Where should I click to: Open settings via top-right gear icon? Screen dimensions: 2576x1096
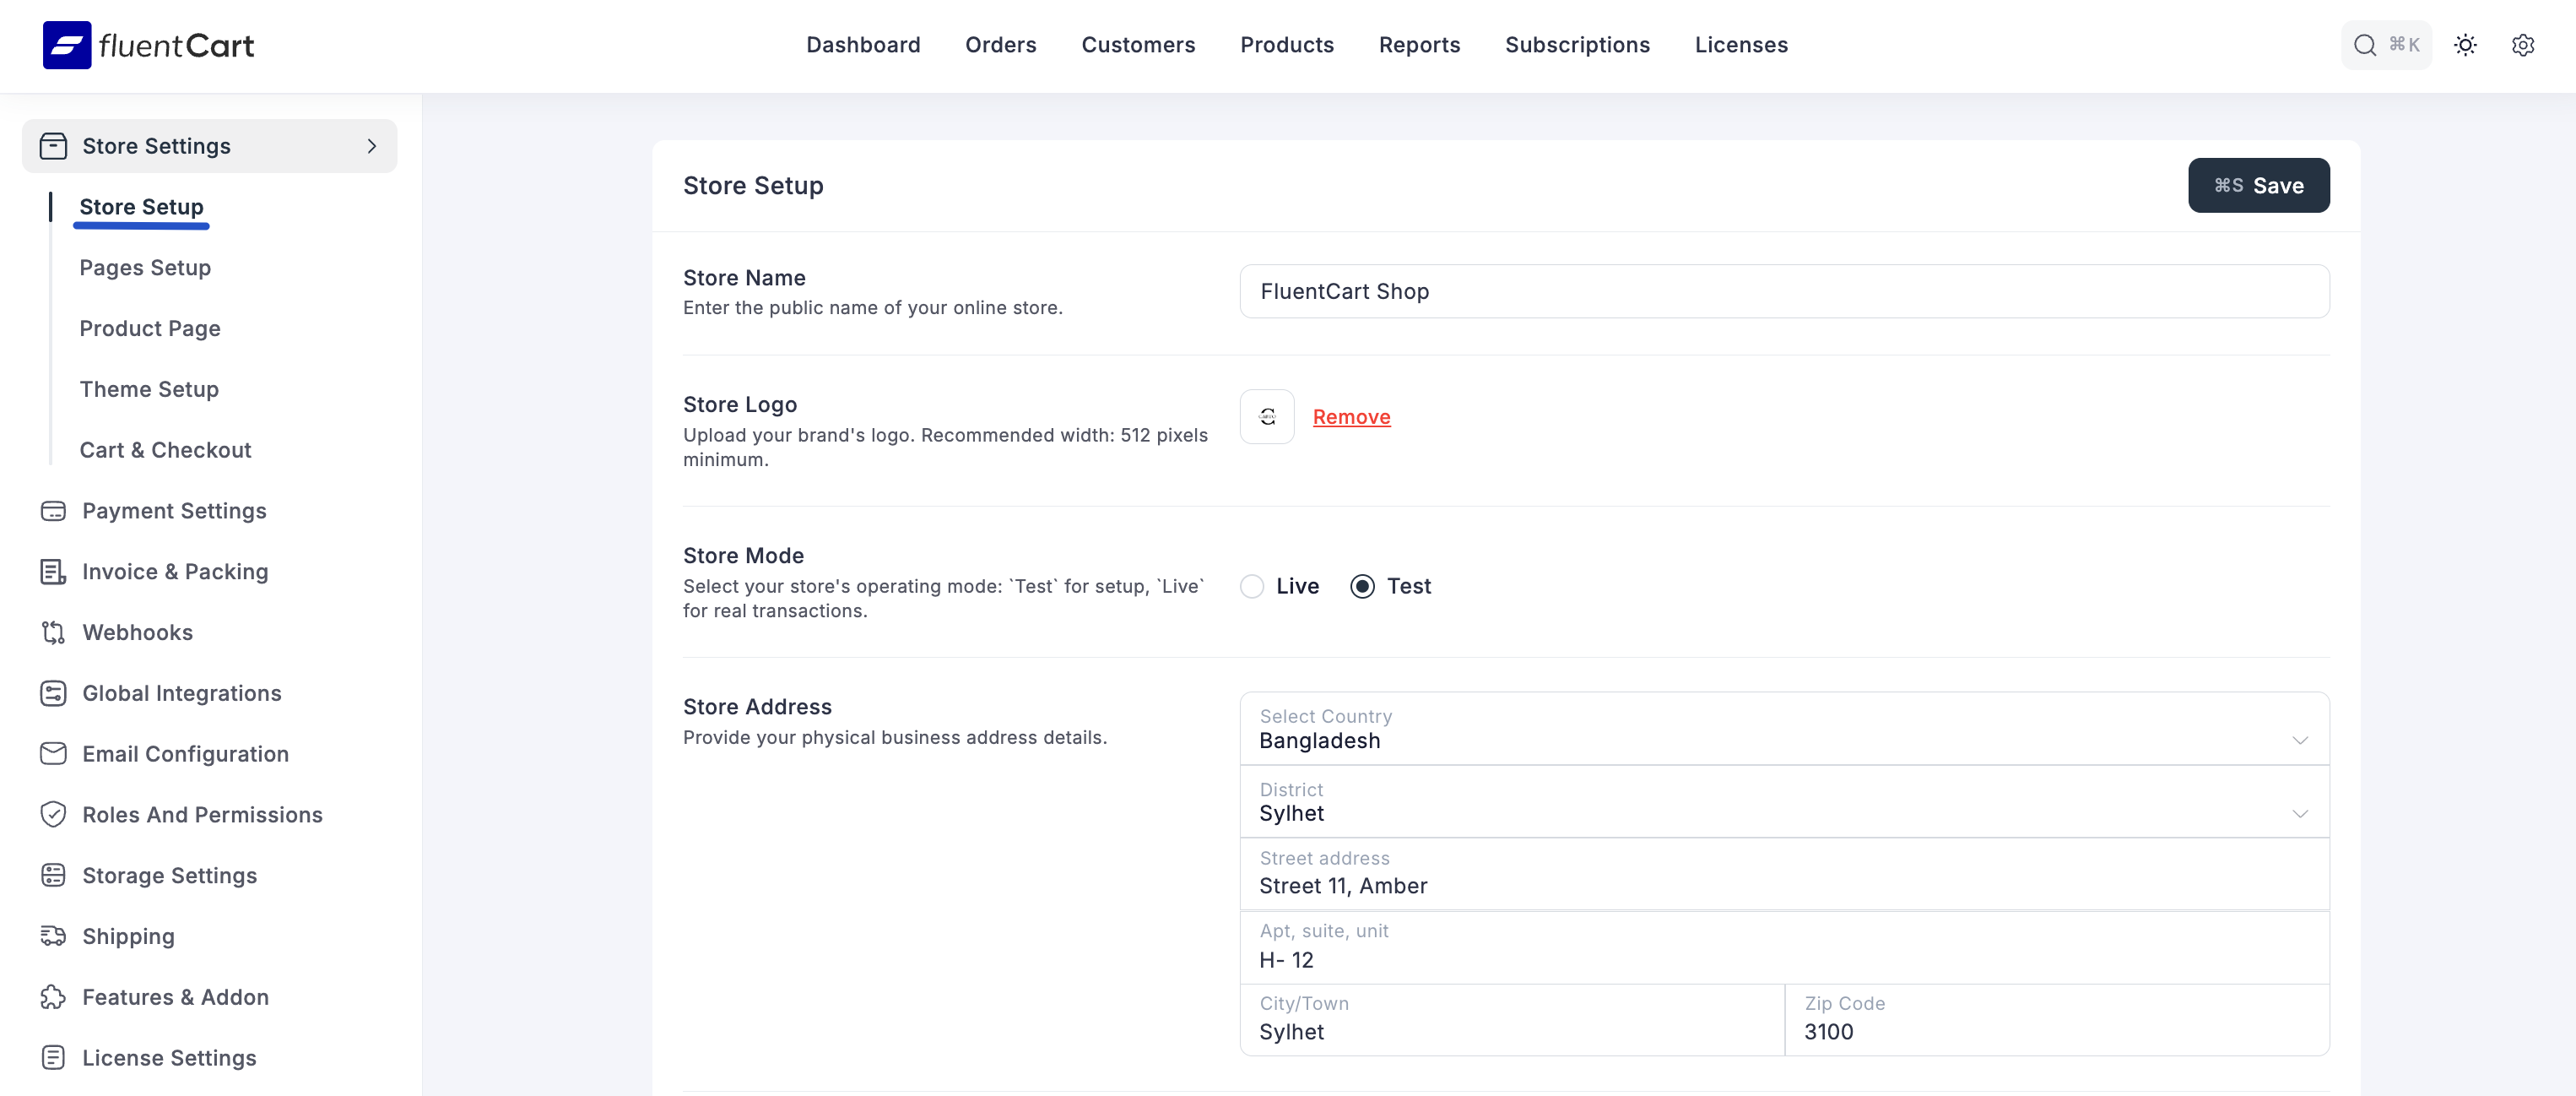pyautogui.click(x=2522, y=45)
